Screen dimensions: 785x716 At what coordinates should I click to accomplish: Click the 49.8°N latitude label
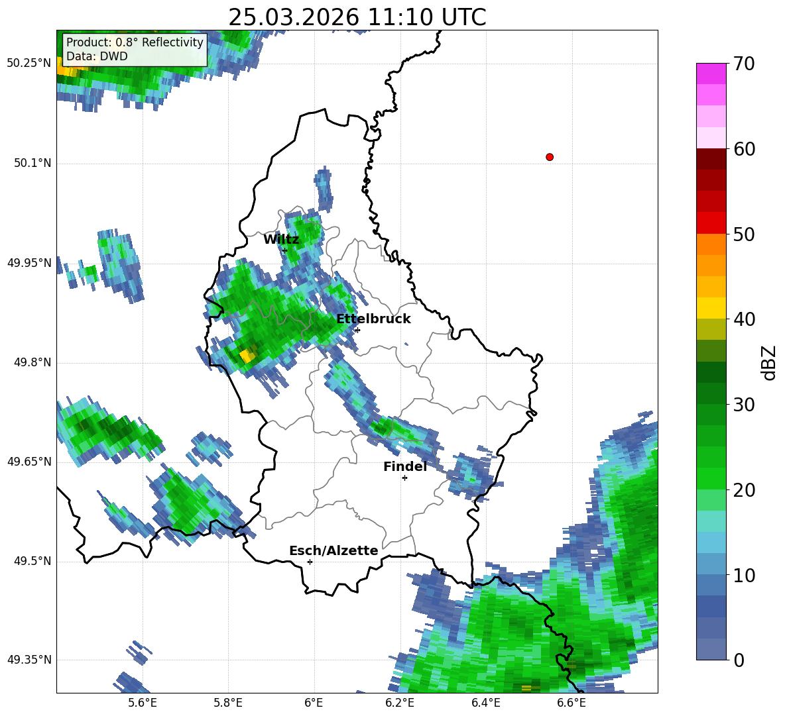click(32, 362)
